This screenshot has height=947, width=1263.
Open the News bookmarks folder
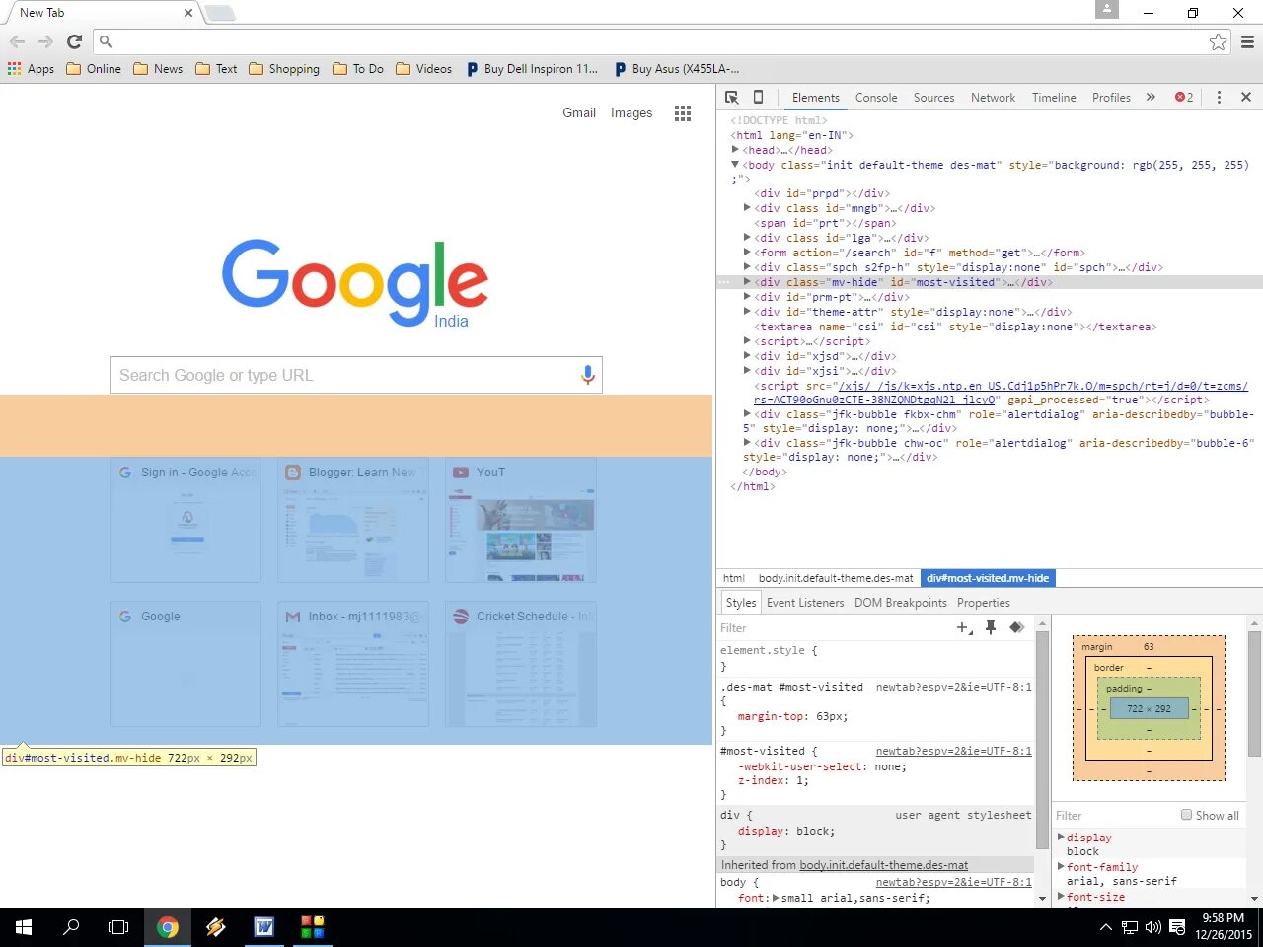coord(158,68)
